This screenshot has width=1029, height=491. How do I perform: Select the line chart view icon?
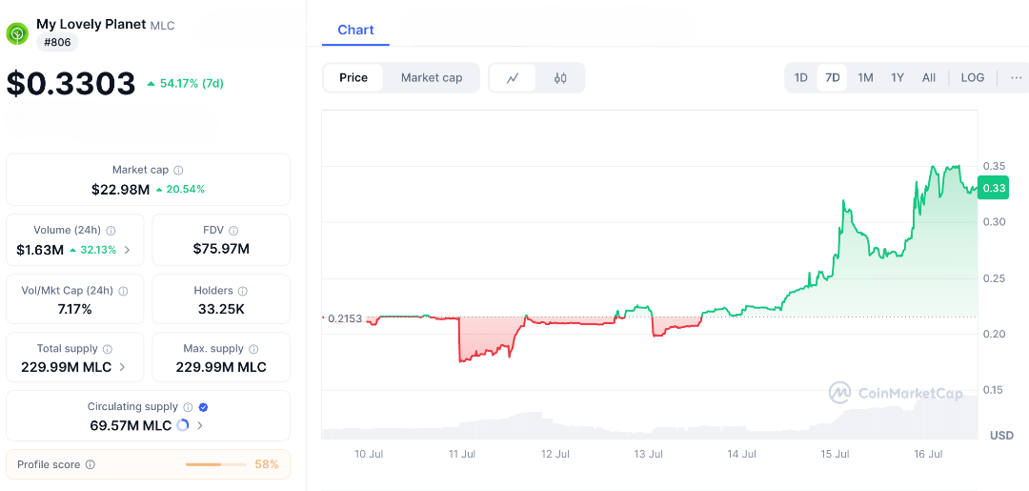513,78
